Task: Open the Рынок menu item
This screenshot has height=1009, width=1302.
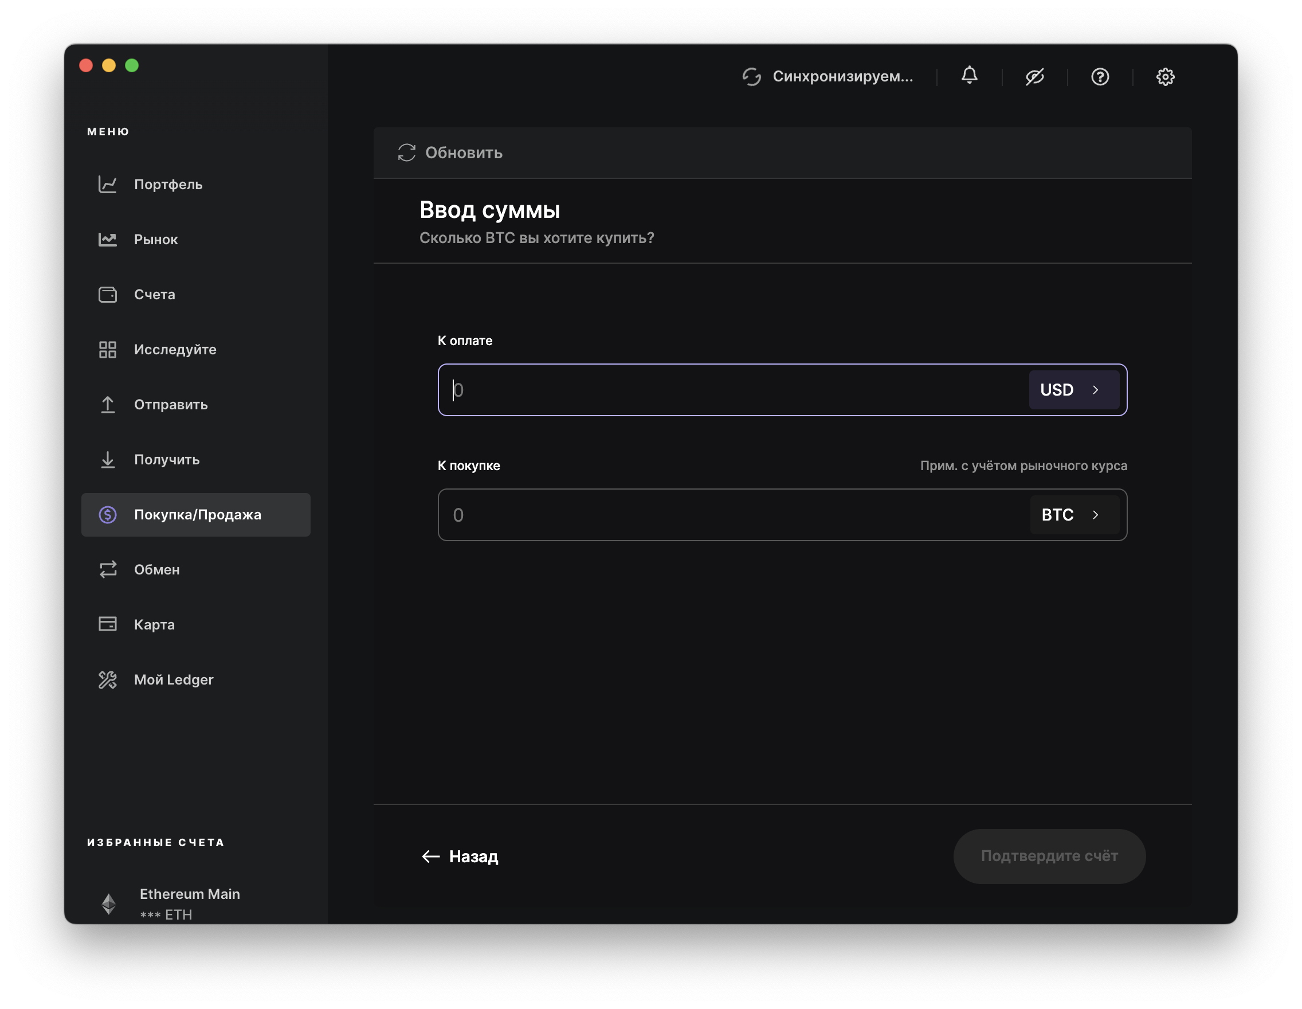Action: 156,240
